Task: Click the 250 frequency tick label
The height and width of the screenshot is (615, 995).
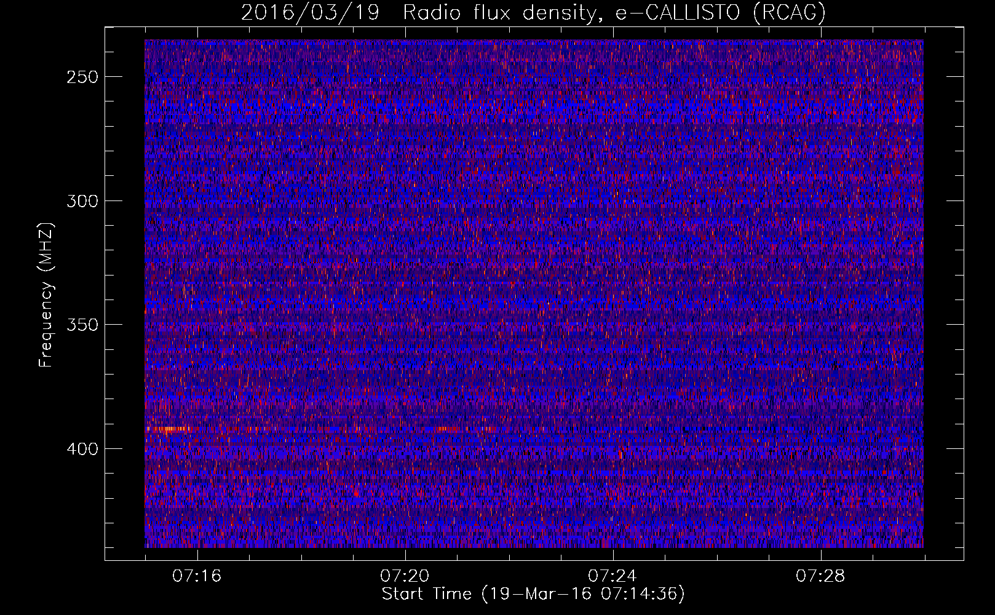Action: (82, 77)
